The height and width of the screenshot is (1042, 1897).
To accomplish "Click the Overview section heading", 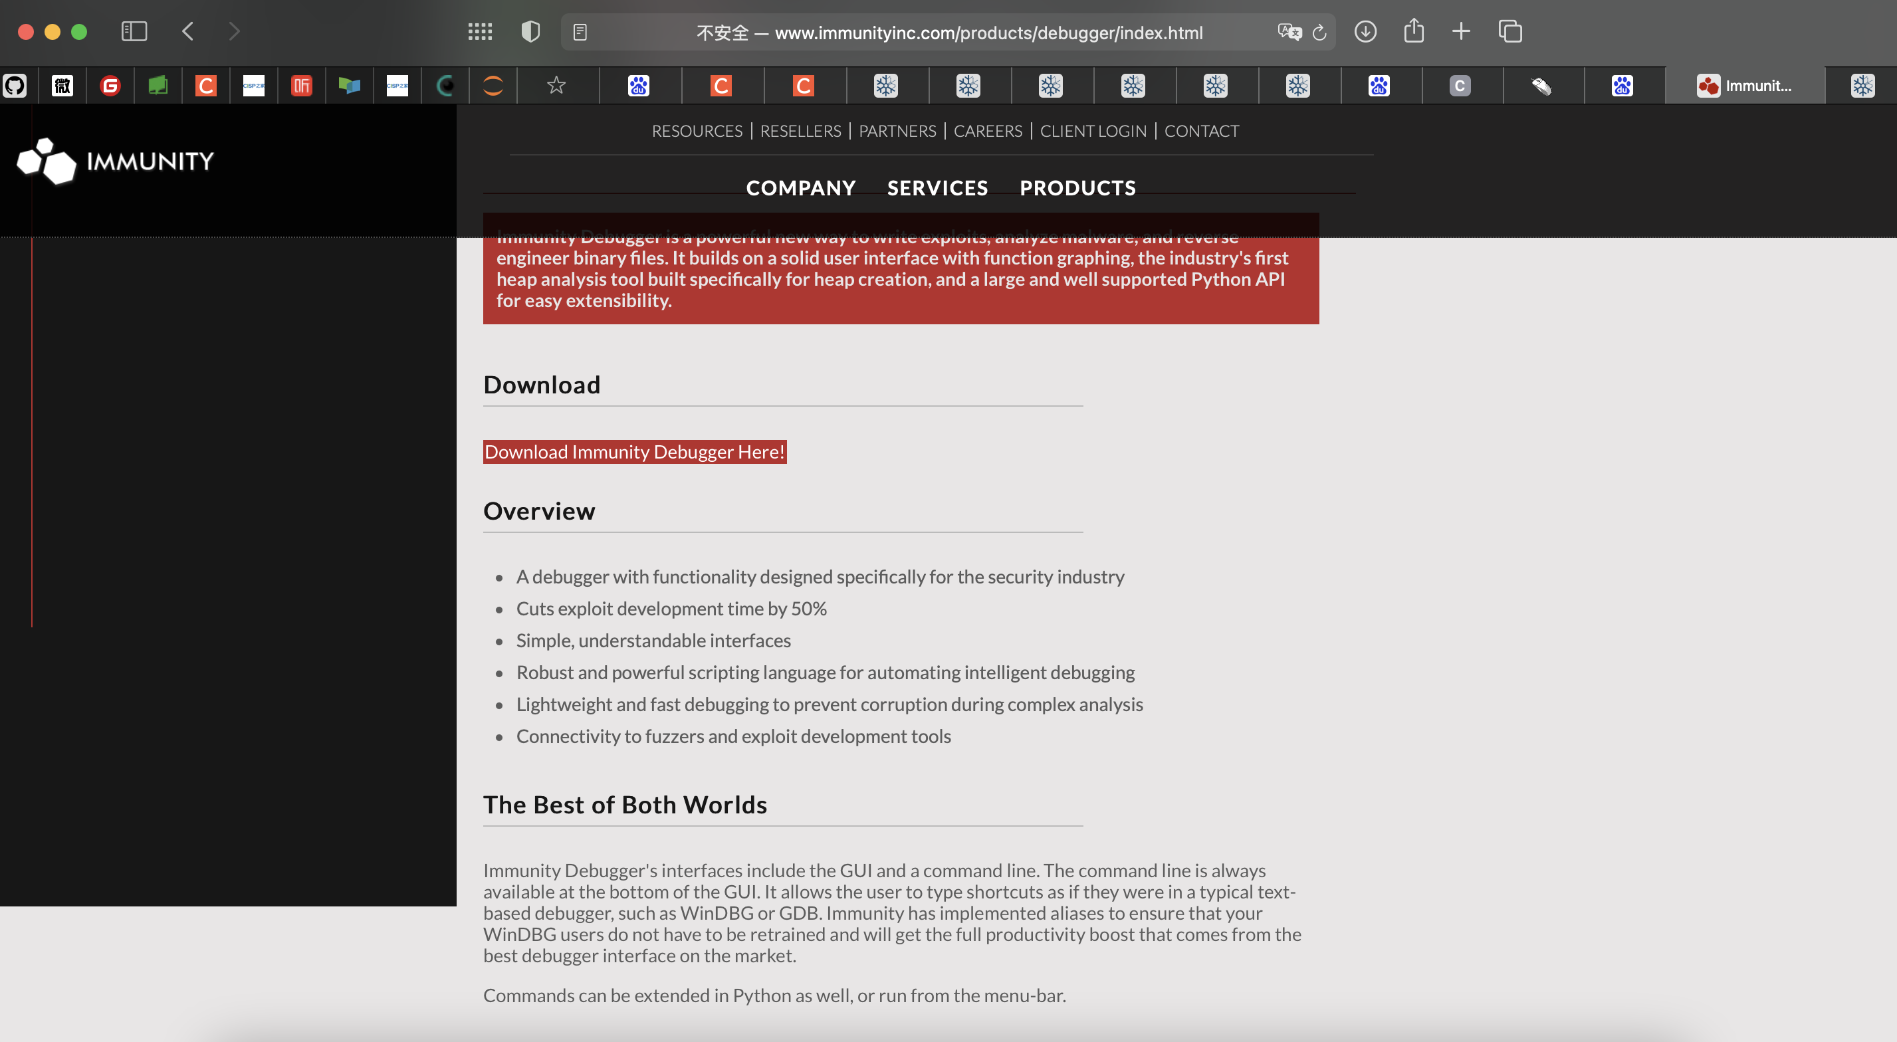I will tap(539, 511).
